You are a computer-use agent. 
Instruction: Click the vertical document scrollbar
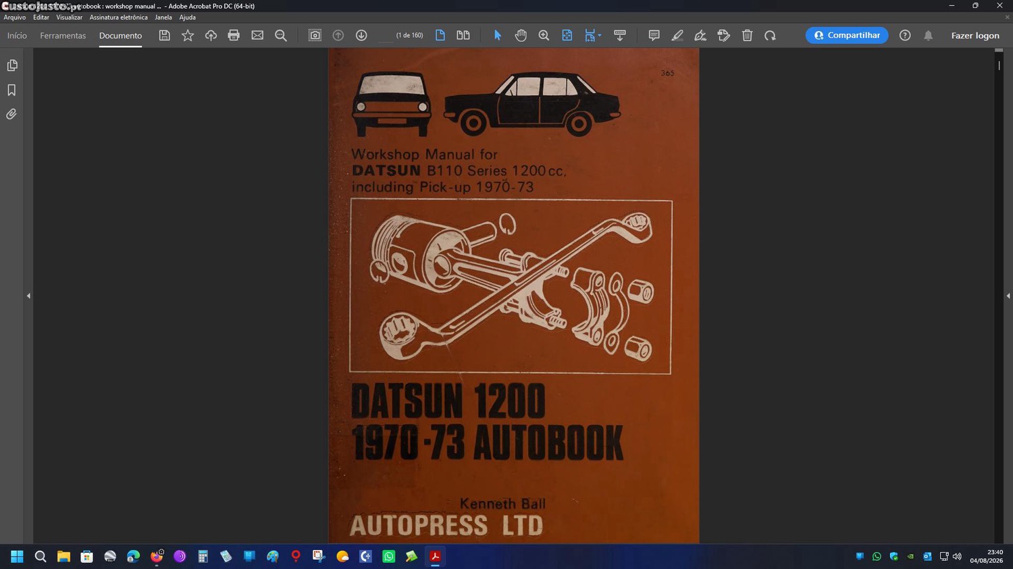pos(999,296)
